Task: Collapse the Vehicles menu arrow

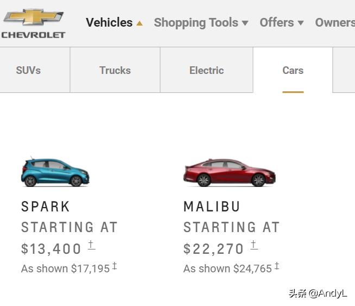Action: point(140,23)
